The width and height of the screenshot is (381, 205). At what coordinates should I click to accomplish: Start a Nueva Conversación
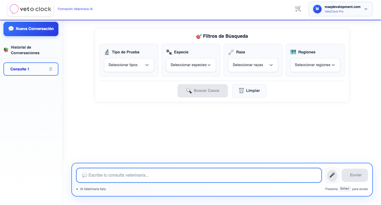31,29
